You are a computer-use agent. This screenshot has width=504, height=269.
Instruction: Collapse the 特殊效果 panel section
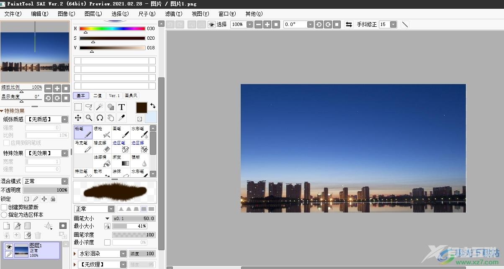coord(2,111)
